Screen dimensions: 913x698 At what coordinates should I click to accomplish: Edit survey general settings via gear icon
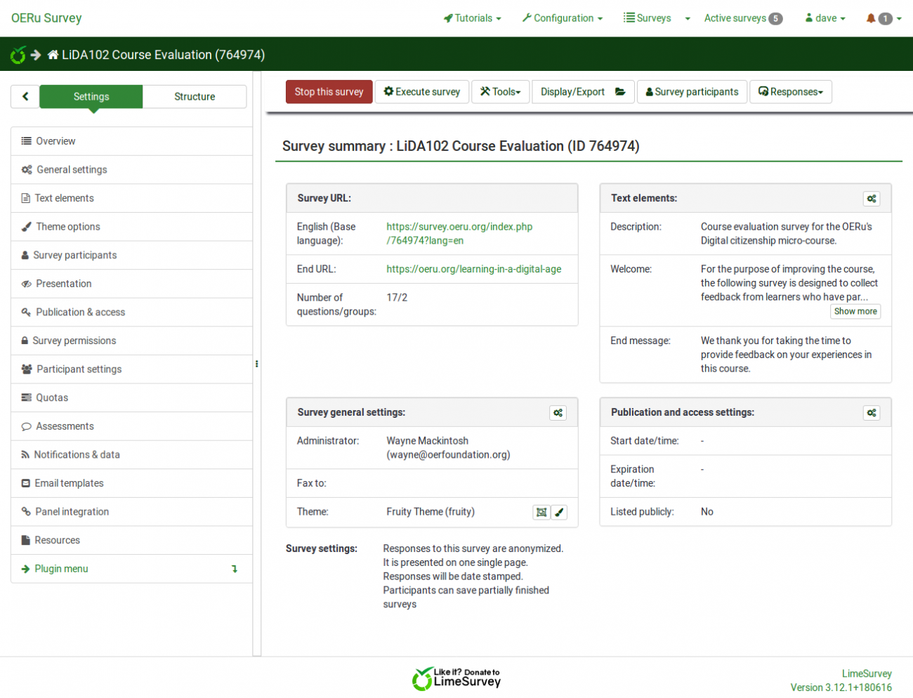click(558, 413)
